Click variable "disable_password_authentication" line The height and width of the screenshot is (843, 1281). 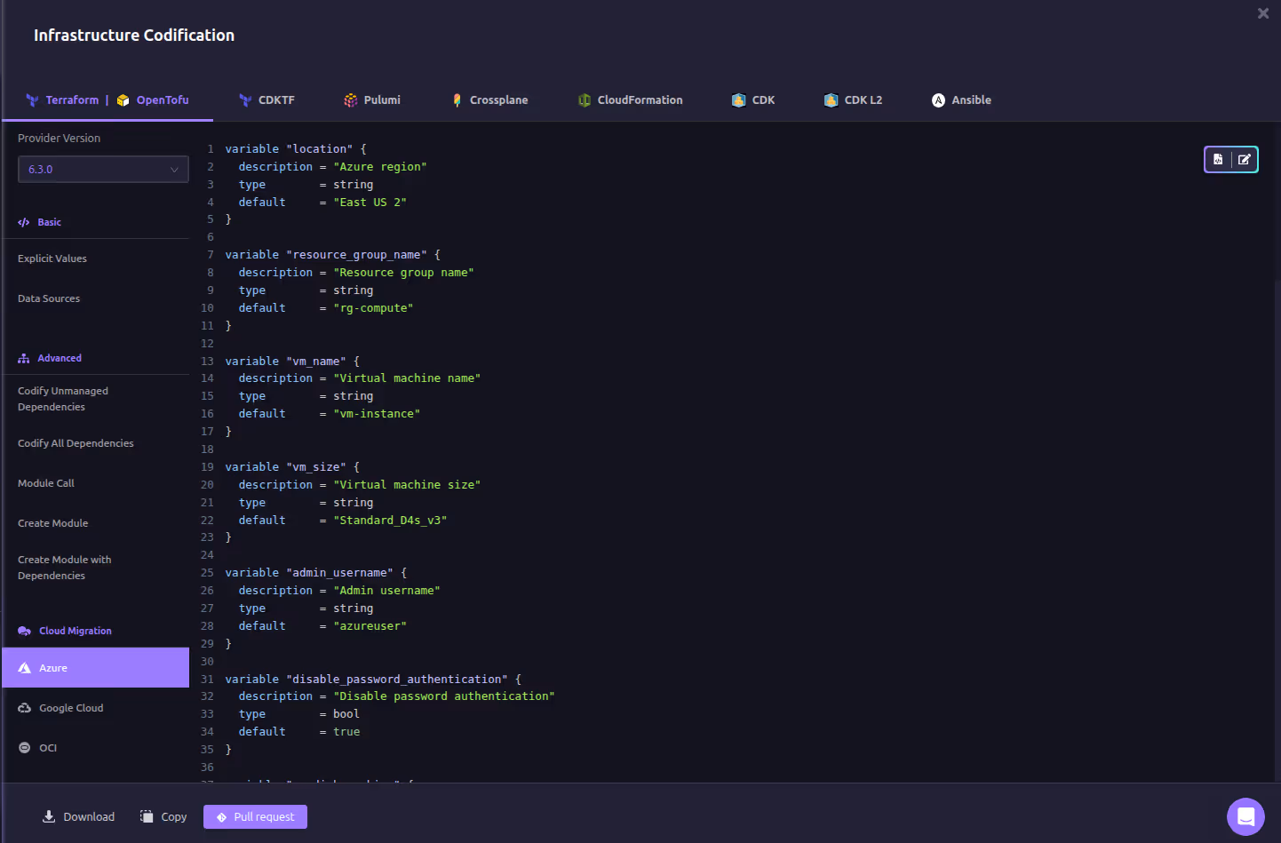point(373,680)
